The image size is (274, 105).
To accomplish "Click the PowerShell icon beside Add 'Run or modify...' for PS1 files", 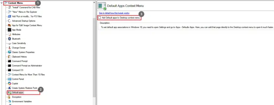I will tap(9, 16).
